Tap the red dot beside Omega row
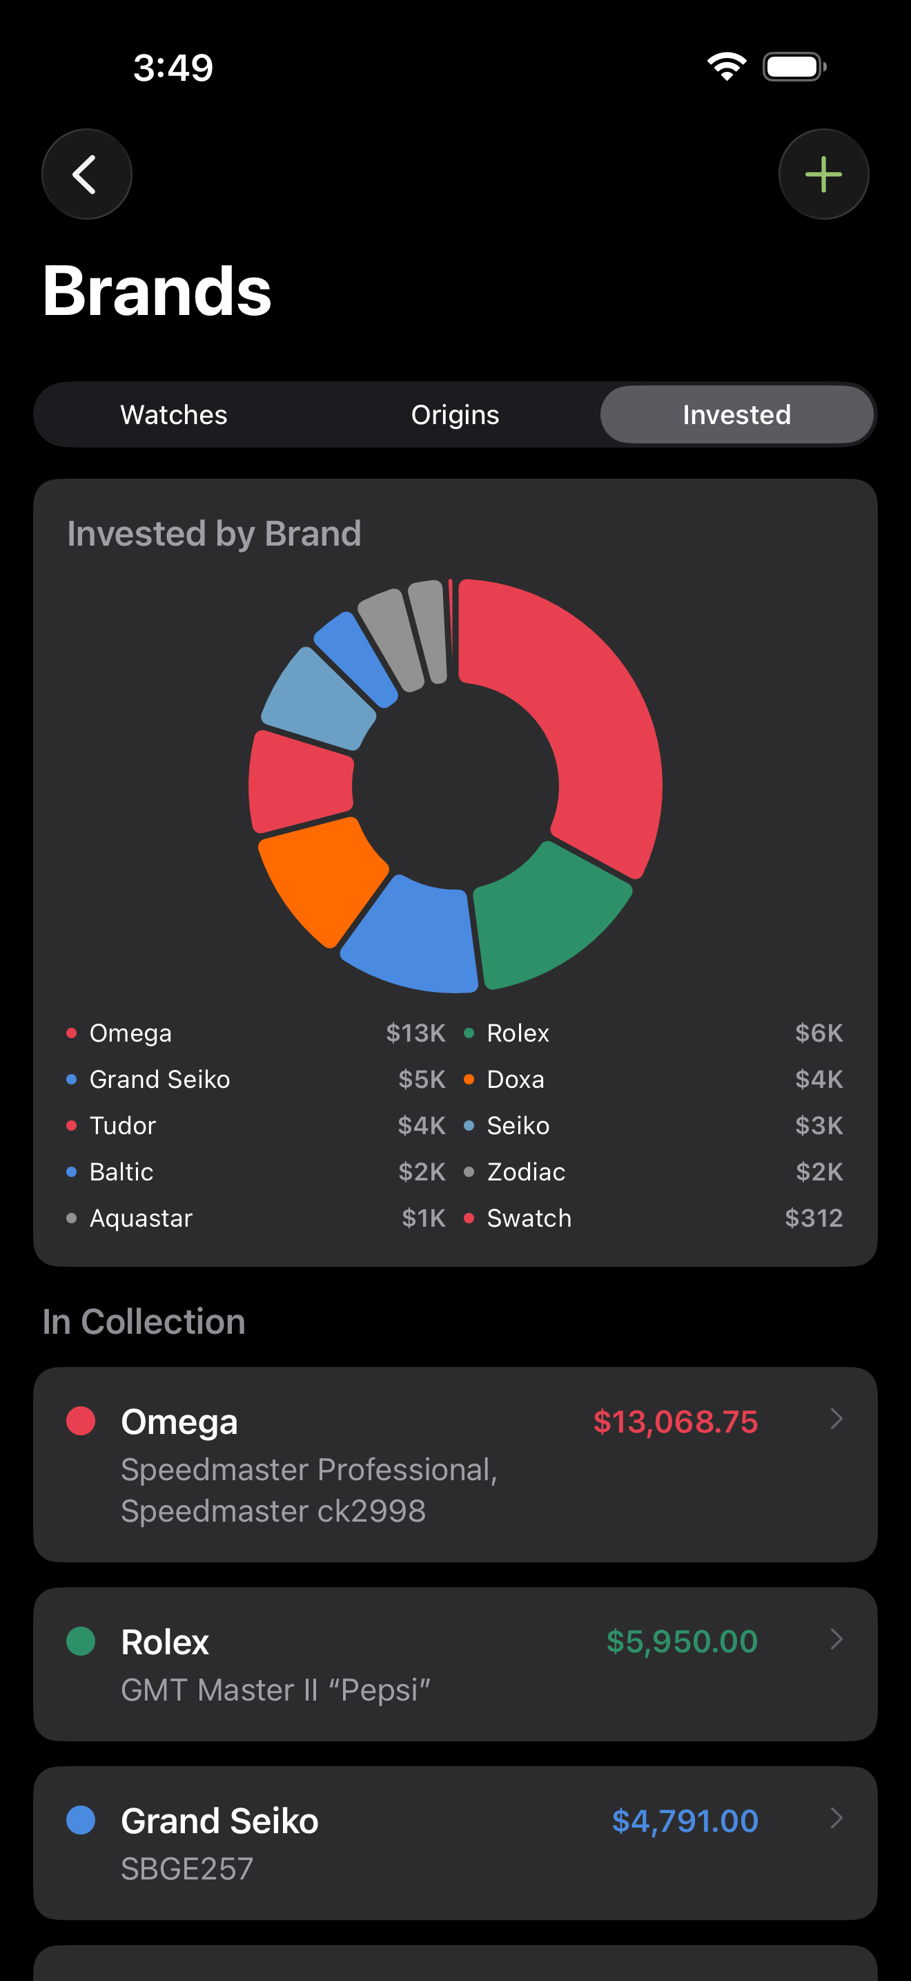 coord(81,1420)
